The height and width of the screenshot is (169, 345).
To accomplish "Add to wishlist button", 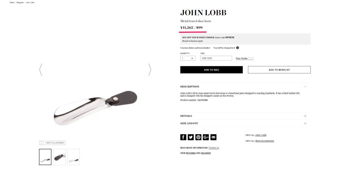I will click(x=279, y=70).
